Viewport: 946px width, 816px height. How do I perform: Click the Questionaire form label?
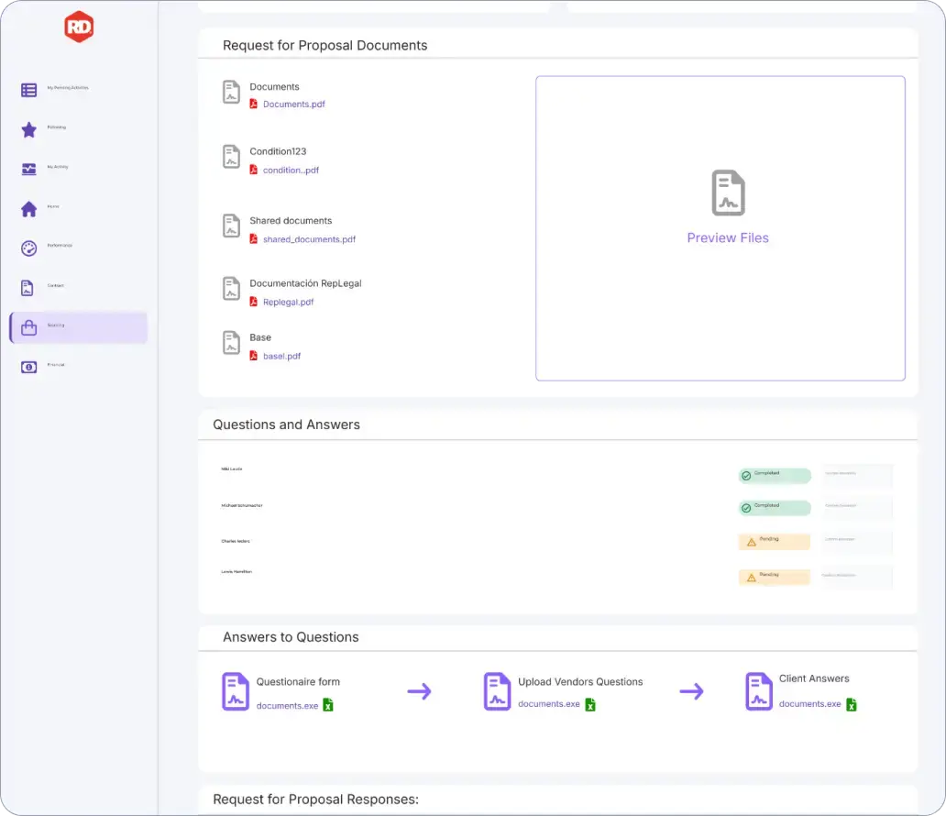point(298,682)
